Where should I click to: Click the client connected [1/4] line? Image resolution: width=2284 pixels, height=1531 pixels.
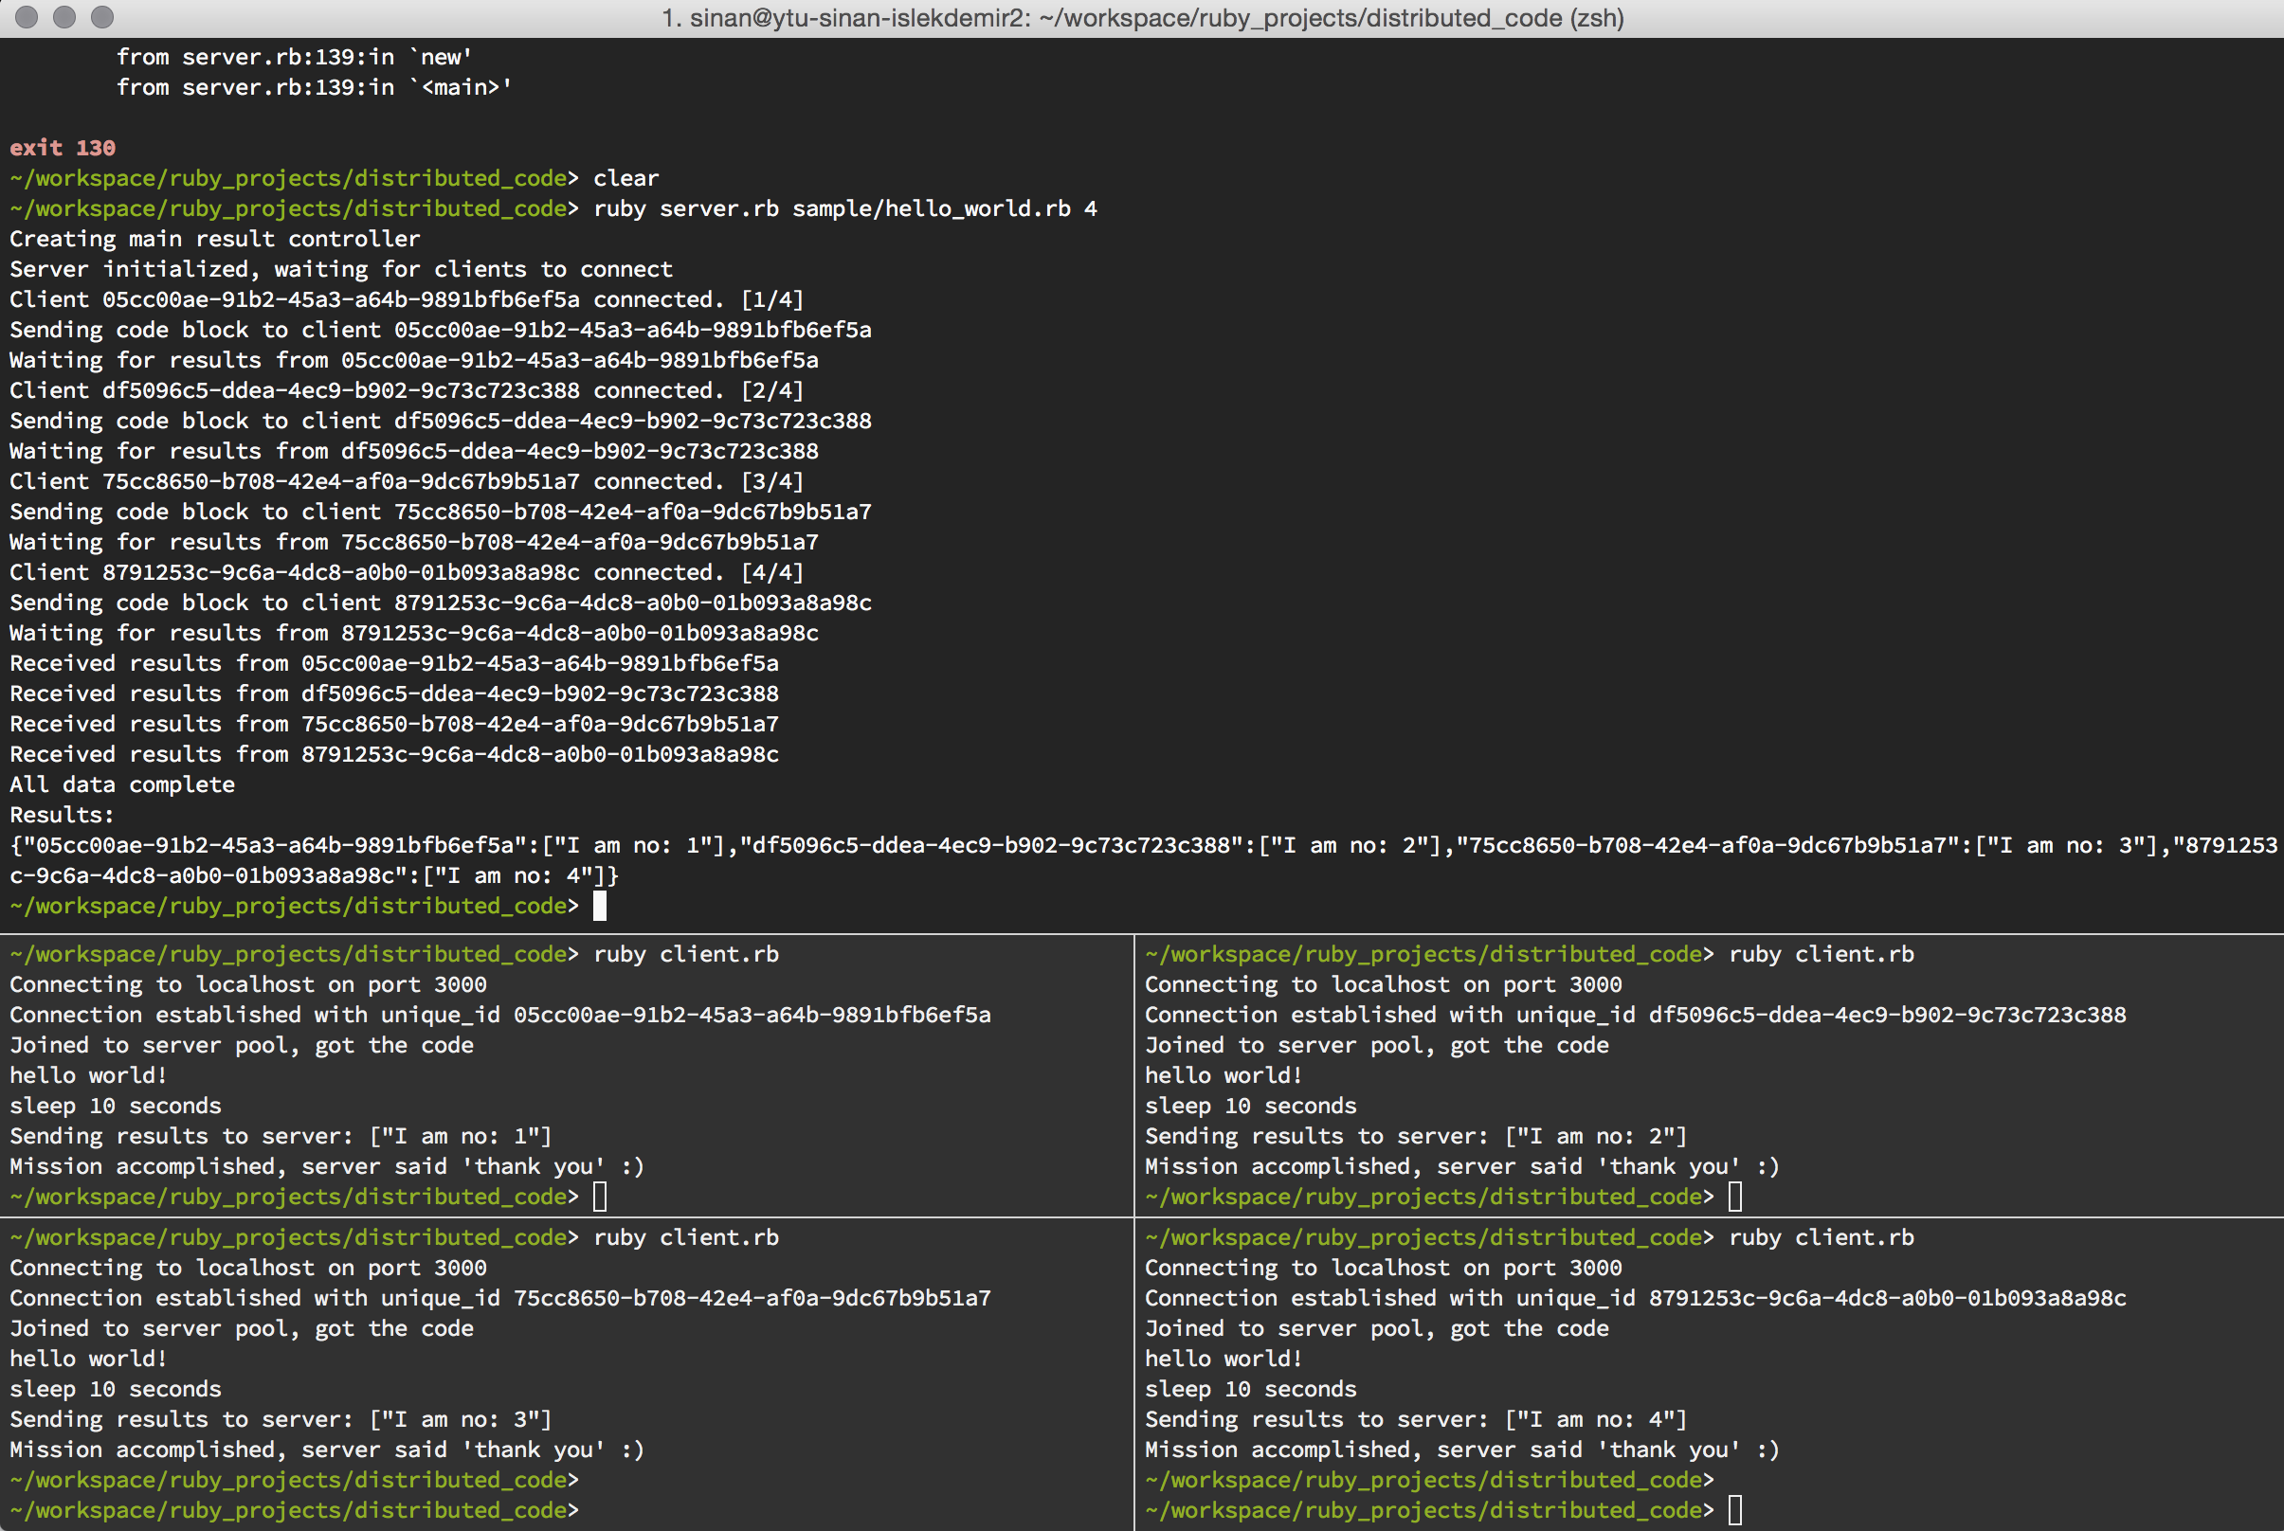click(407, 298)
